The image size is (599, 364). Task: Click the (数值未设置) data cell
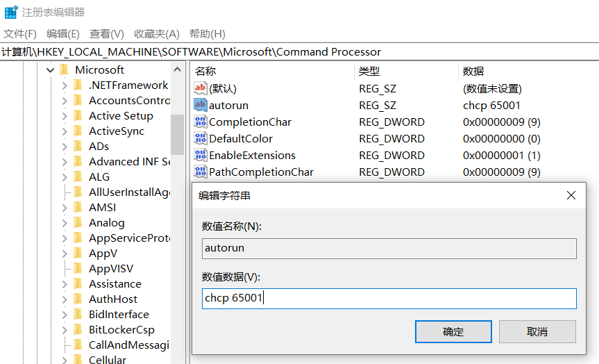coord(492,89)
